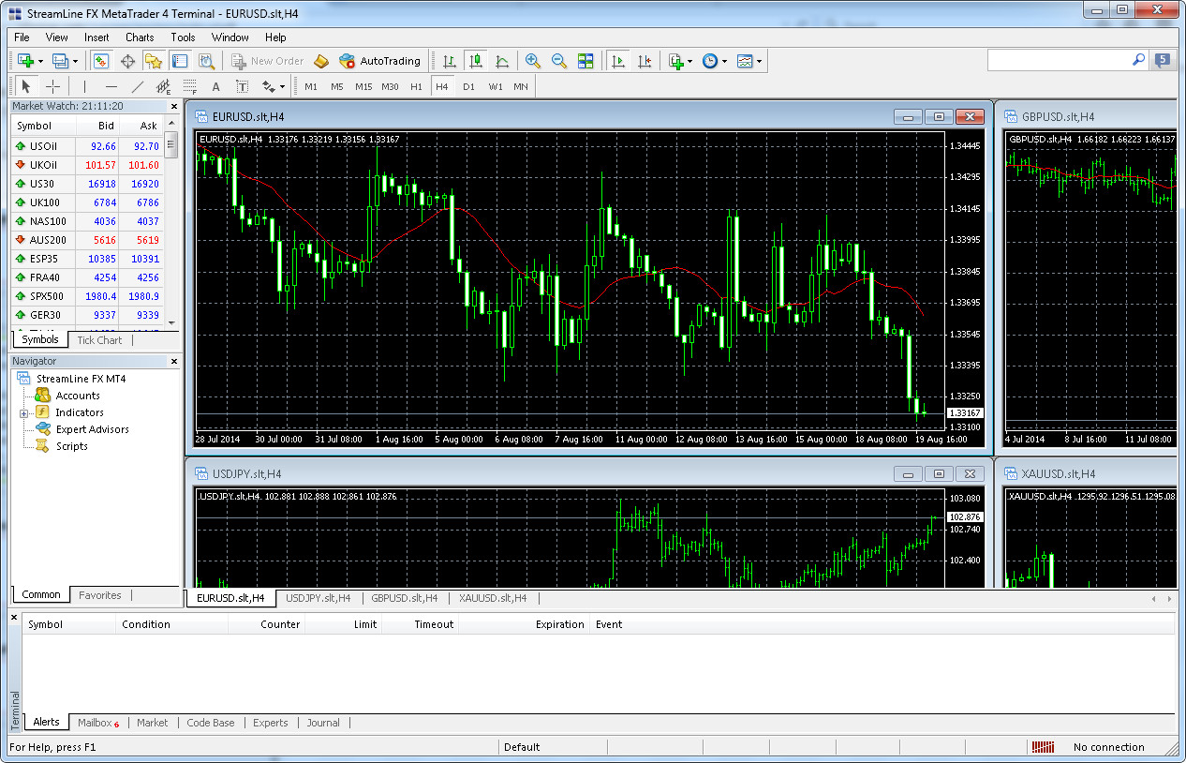Image resolution: width=1186 pixels, height=763 pixels.
Task: Expand the Indicators tree node
Action: coord(24,412)
